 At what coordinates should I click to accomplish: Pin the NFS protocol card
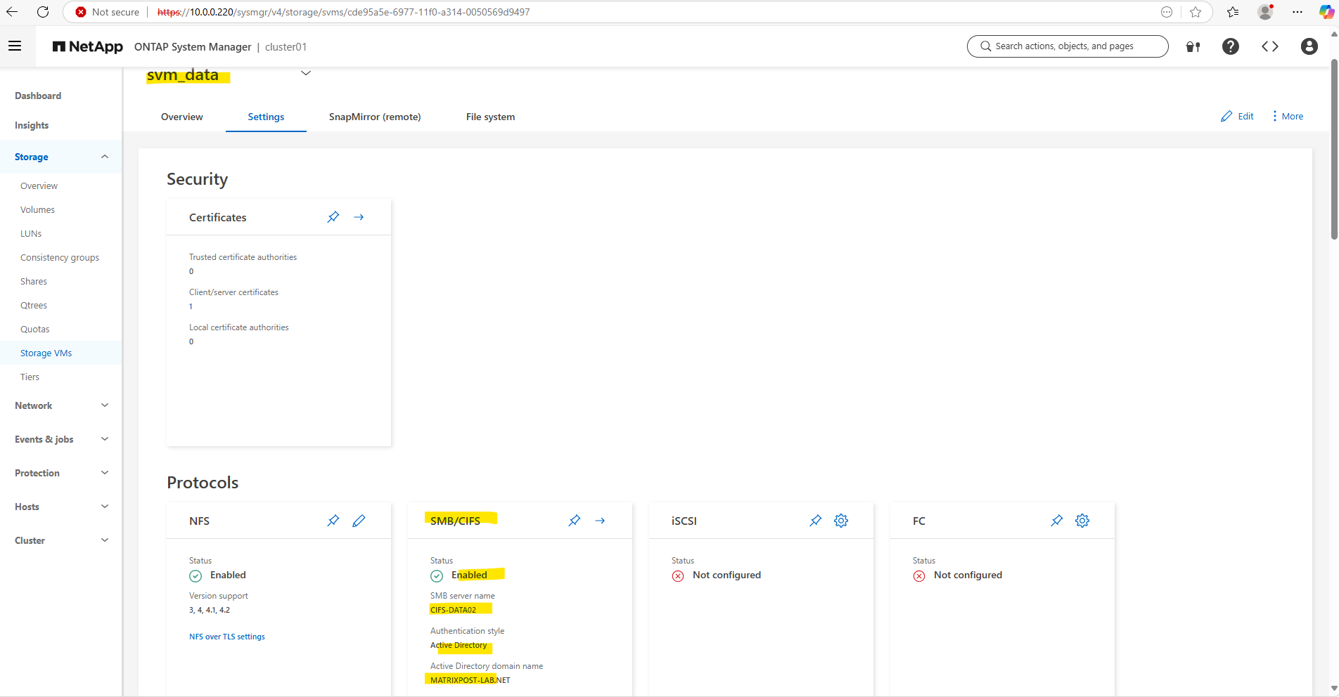click(x=333, y=521)
